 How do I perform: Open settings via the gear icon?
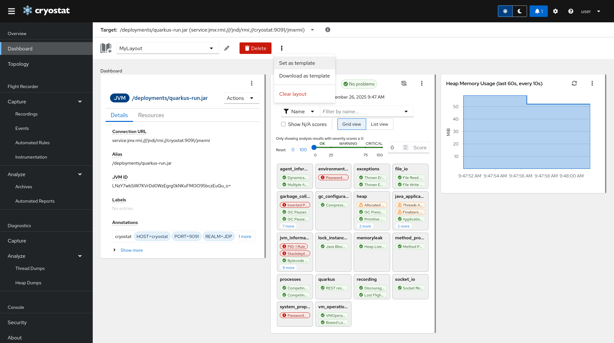555,11
